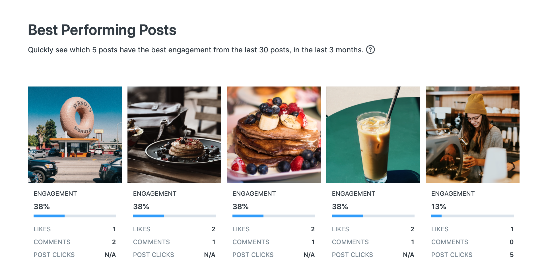Select the 13% engagement value
Screen dimensions: 544x280
click(438, 207)
